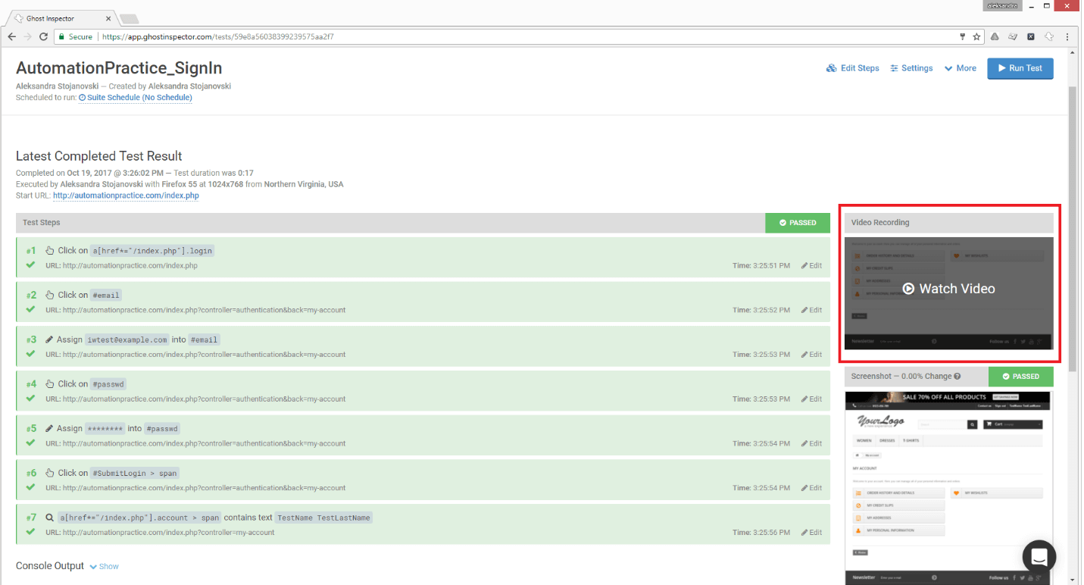Click the browser forward arrow
The height and width of the screenshot is (585, 1084).
tap(27, 36)
